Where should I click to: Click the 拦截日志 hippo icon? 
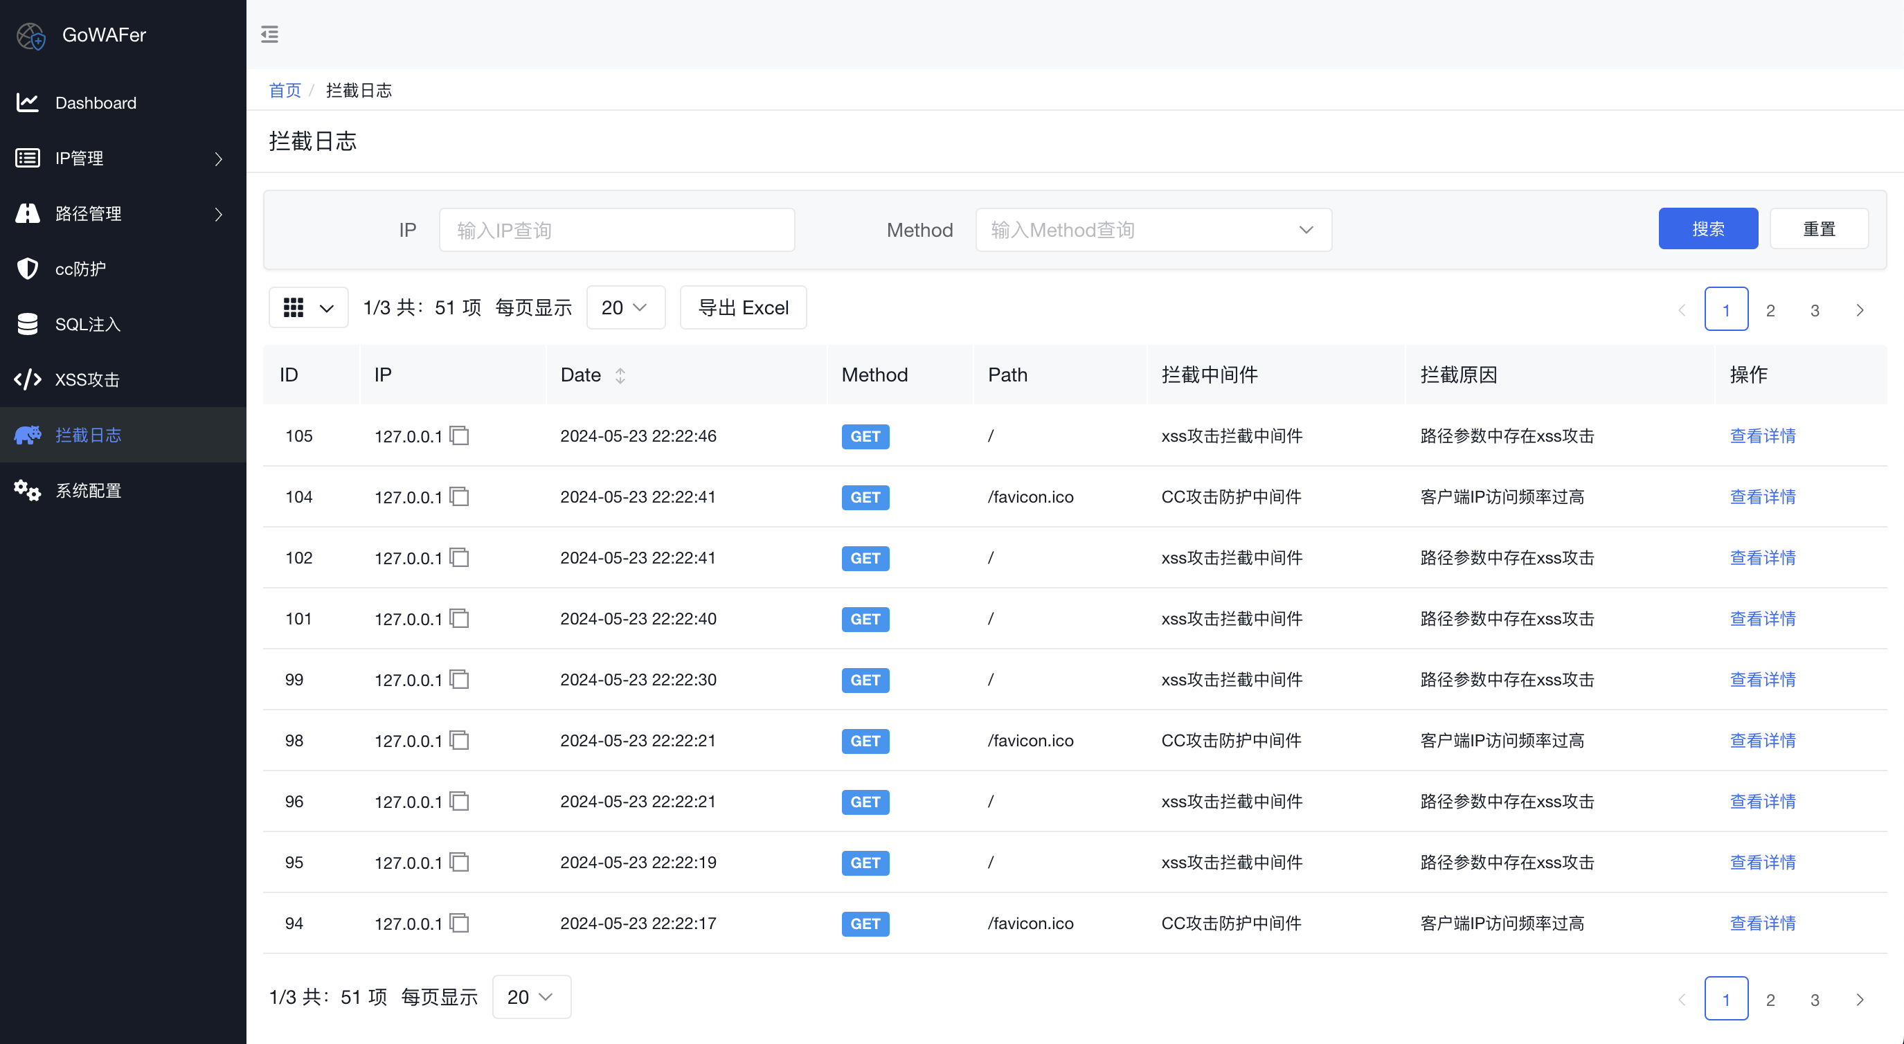(27, 435)
